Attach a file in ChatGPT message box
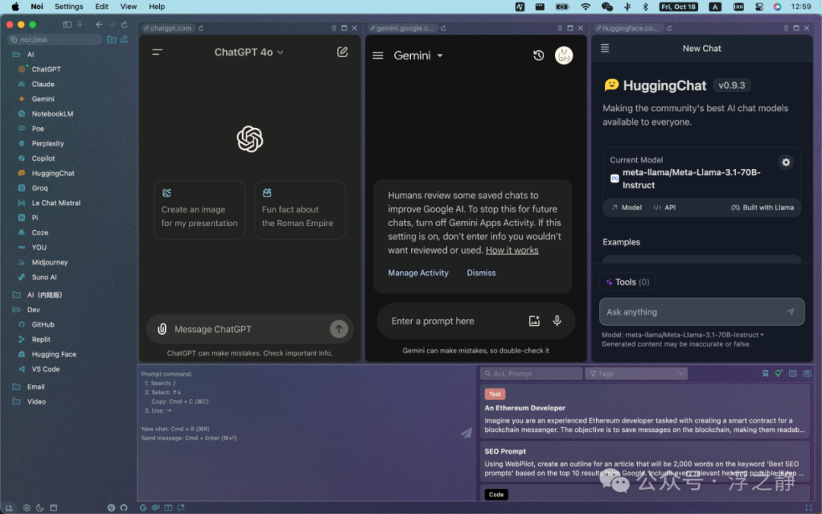822x514 pixels. [162, 329]
